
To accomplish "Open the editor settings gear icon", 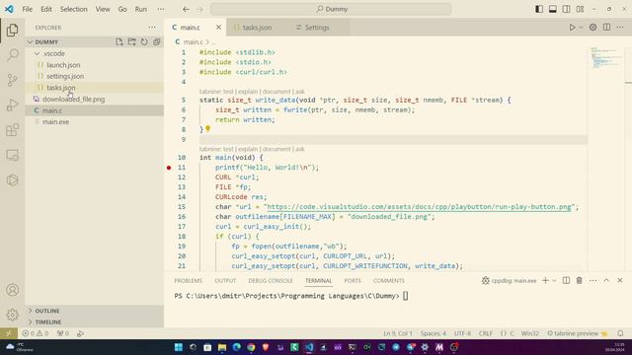I will click(x=592, y=28).
